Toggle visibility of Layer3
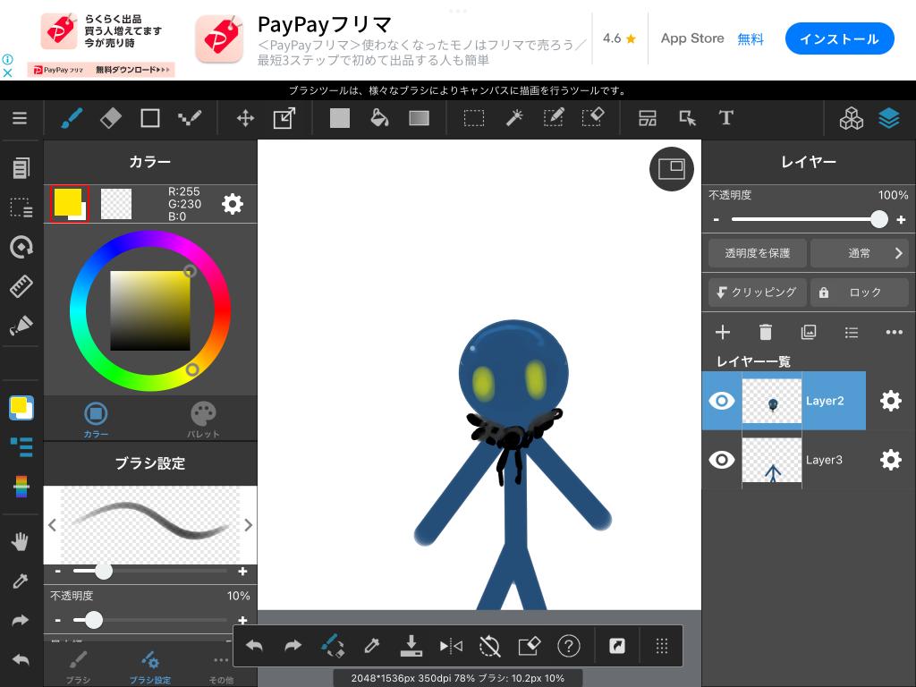 point(722,460)
